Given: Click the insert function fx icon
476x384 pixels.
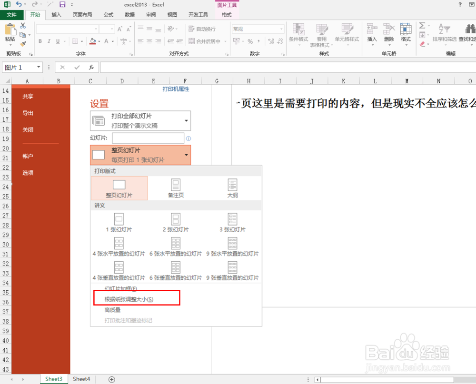Looking at the screenshot, I should (x=91, y=67).
